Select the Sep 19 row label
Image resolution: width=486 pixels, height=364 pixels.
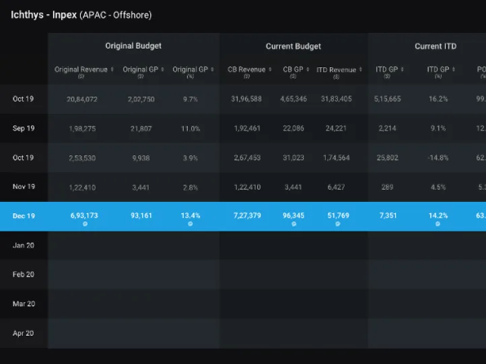tap(24, 129)
